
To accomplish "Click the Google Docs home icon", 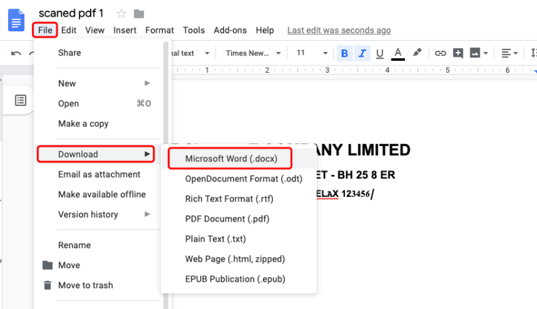I will click(16, 21).
